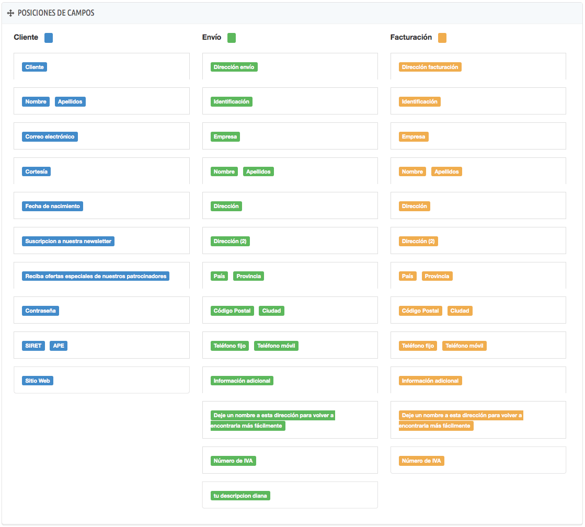Click the green Dirección envío tag

pos(234,67)
